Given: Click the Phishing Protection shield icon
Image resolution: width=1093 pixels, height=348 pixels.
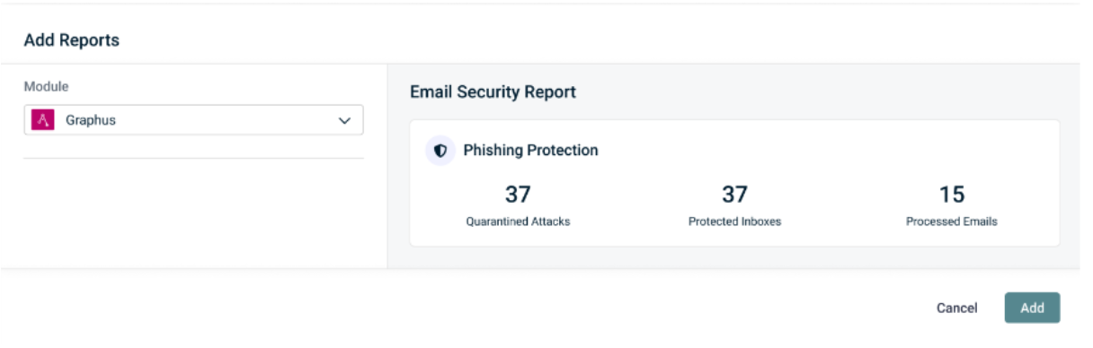Looking at the screenshot, I should (x=440, y=151).
